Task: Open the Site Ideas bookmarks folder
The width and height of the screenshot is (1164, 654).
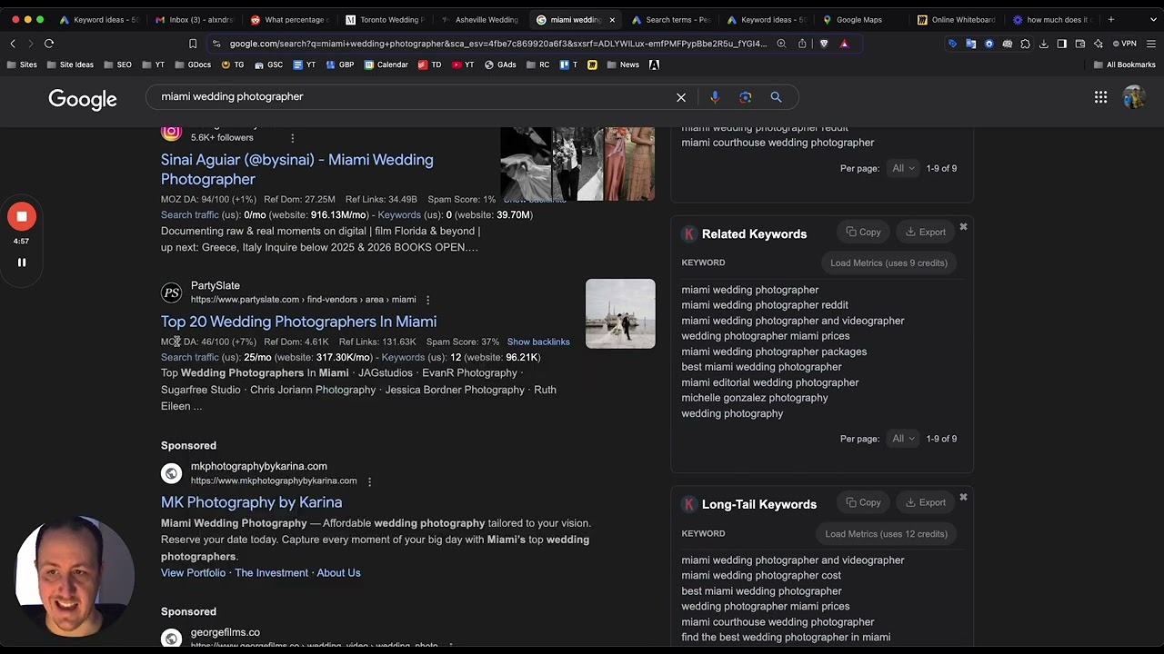Action: coord(70,64)
